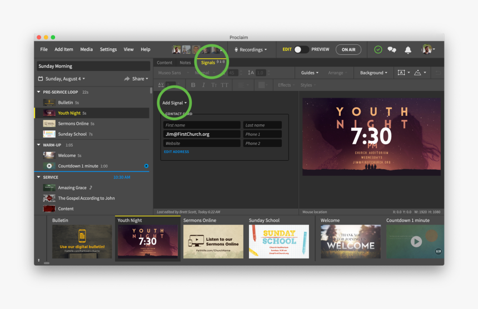Click the ON AIR button

[348, 49]
